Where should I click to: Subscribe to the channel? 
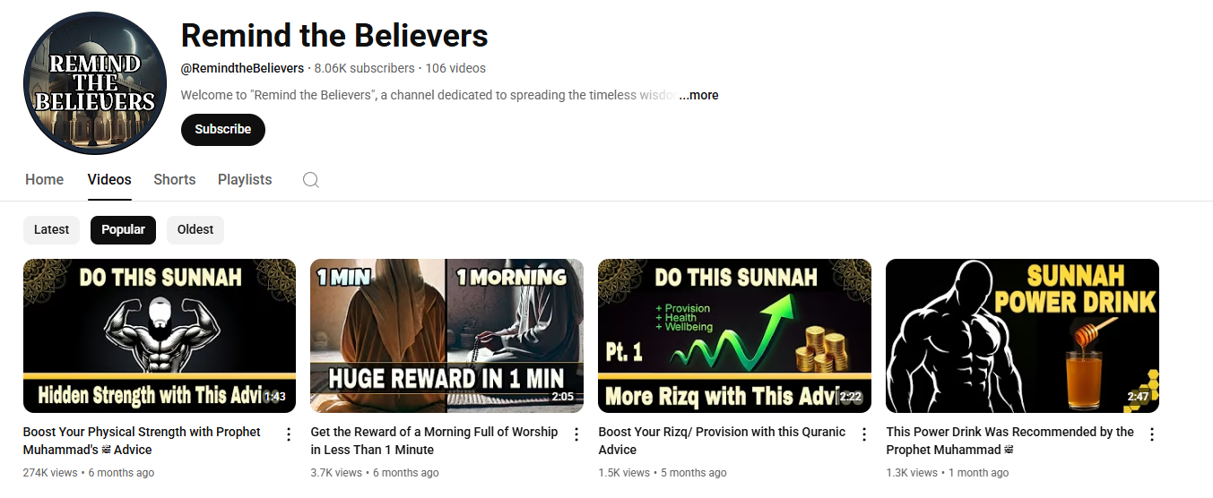tap(223, 129)
